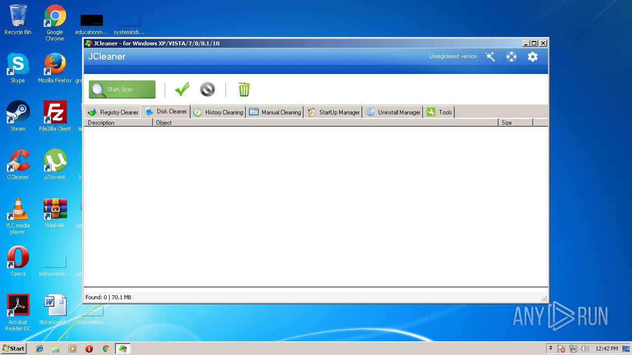This screenshot has height=355, width=632.
Task: Open the Manual Cleaning tab
Action: 275,112
